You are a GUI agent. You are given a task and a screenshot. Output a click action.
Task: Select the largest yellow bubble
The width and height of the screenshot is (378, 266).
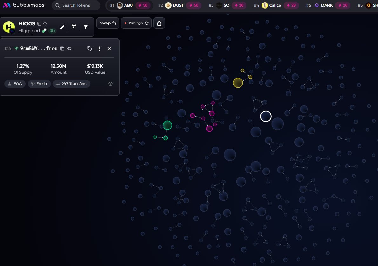[x=238, y=83]
